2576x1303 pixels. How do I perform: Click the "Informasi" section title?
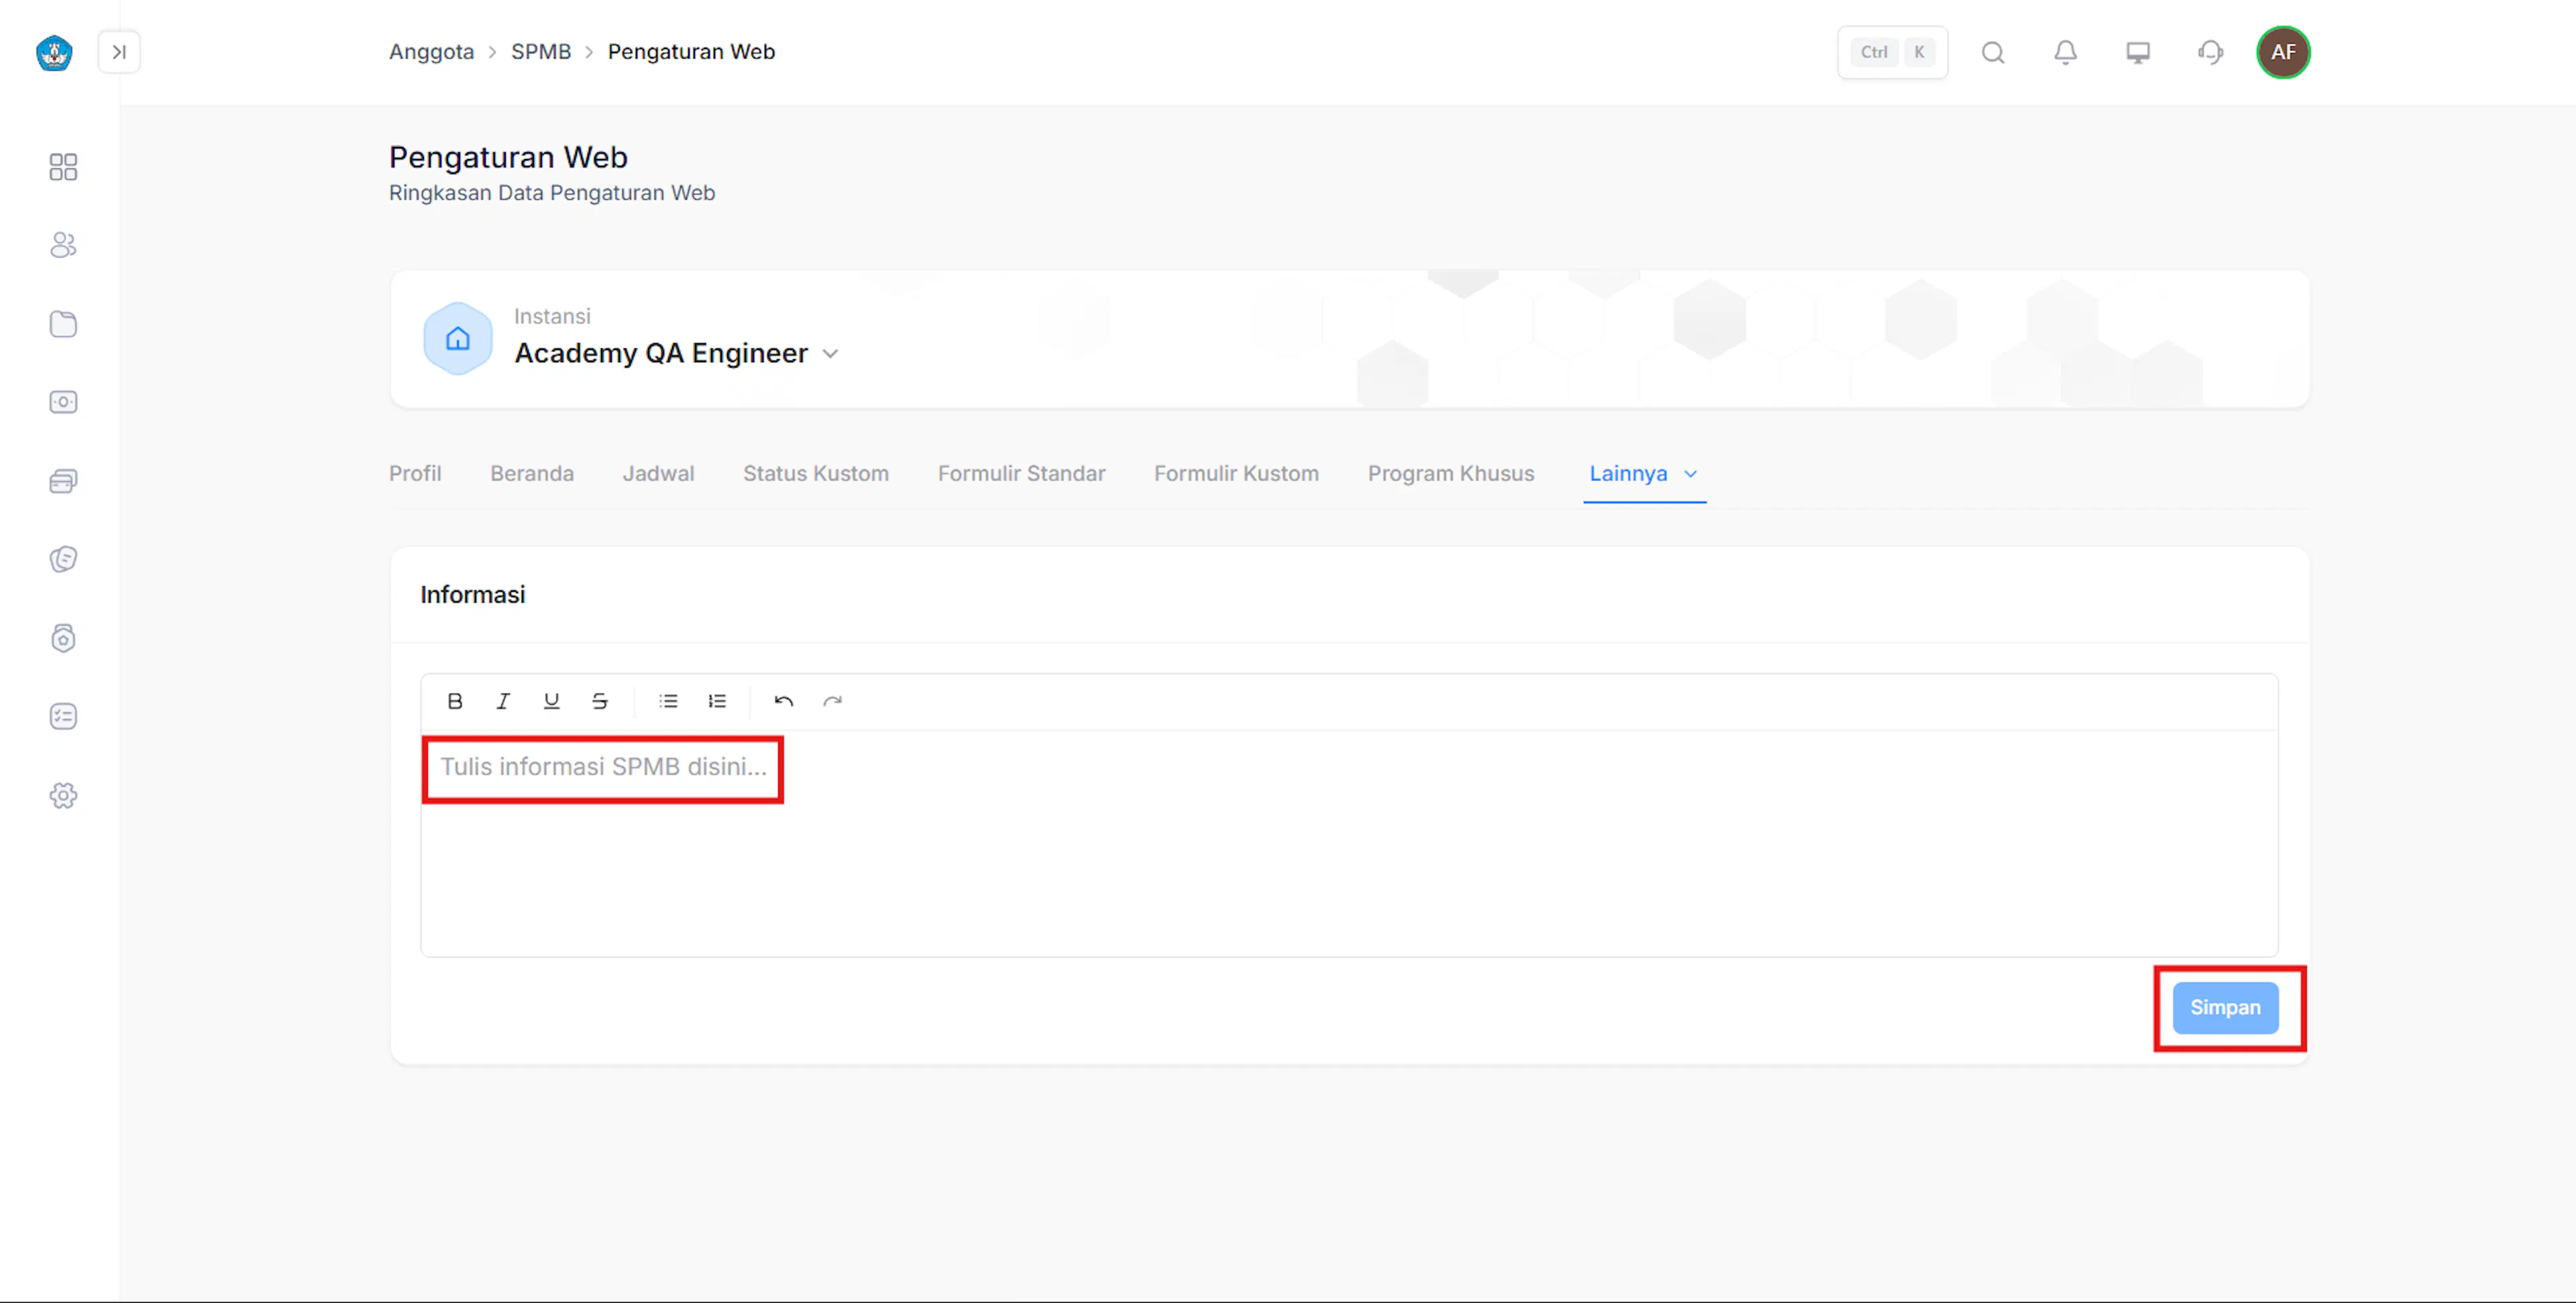pyautogui.click(x=472, y=594)
